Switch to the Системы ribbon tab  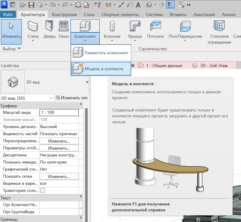click(154, 15)
